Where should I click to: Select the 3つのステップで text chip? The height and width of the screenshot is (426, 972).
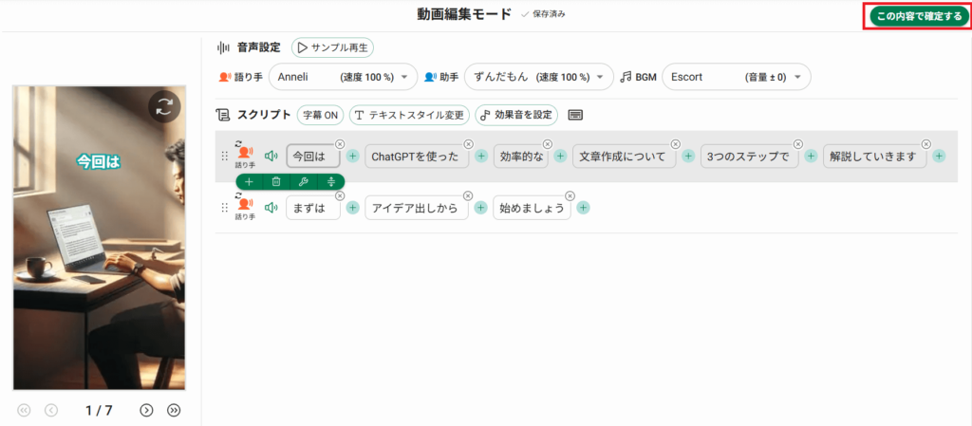pos(752,157)
